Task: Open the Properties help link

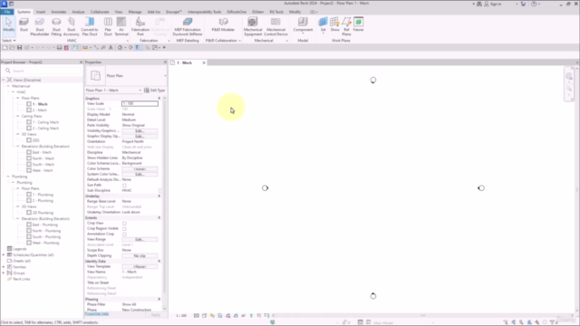Action: click(x=97, y=314)
